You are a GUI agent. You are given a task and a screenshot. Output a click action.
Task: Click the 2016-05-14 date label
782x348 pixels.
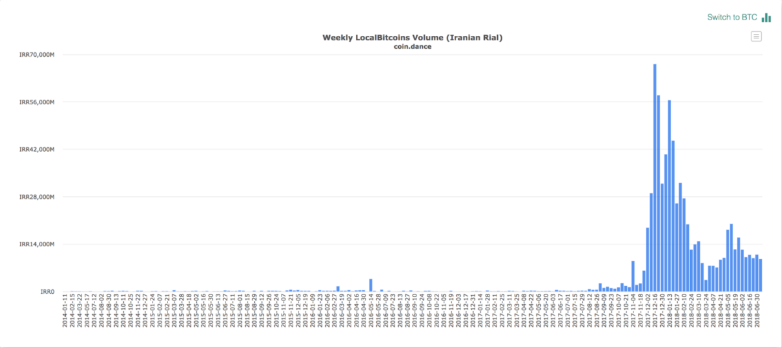tap(371, 312)
